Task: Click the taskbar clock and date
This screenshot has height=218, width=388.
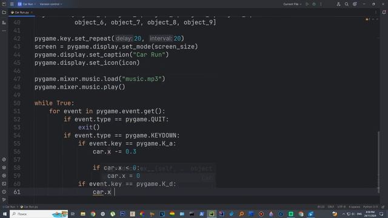Action: [370, 214]
